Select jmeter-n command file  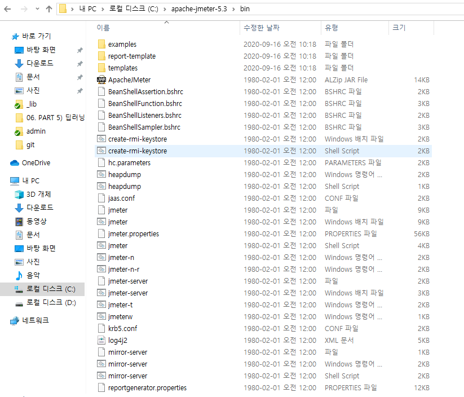(263, 258)
